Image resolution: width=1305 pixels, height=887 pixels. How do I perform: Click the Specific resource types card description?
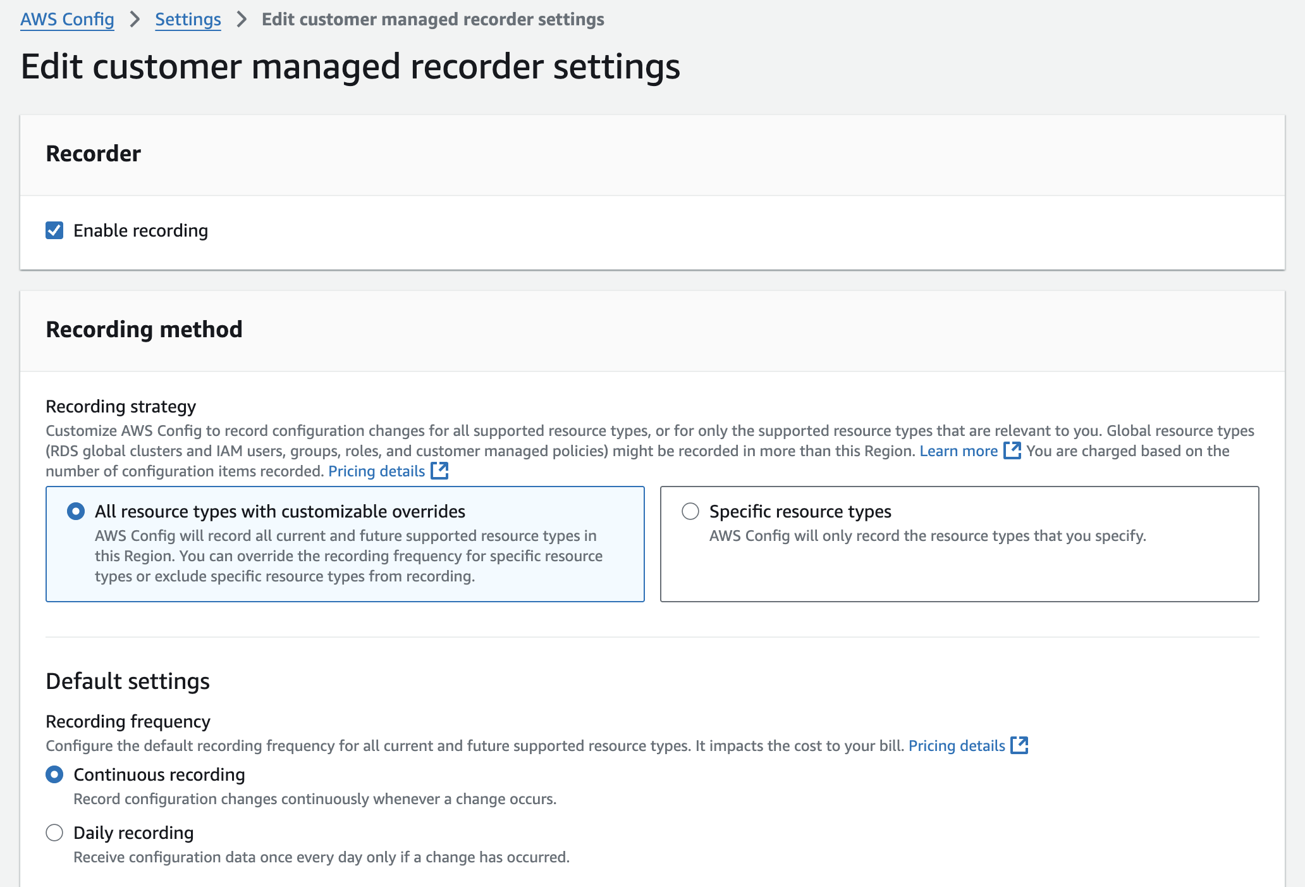coord(927,536)
